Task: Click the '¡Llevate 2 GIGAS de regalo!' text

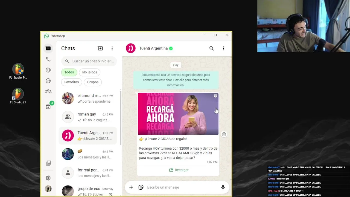Action: [166, 139]
